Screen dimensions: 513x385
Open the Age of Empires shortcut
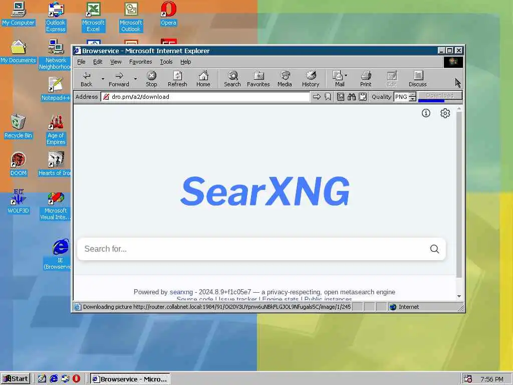[x=56, y=130]
